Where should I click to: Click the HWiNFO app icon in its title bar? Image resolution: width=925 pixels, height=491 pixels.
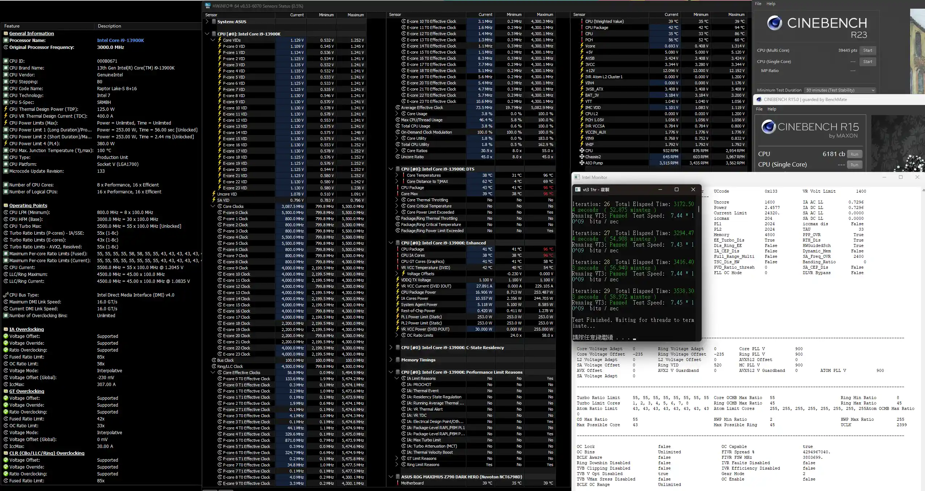tap(207, 6)
